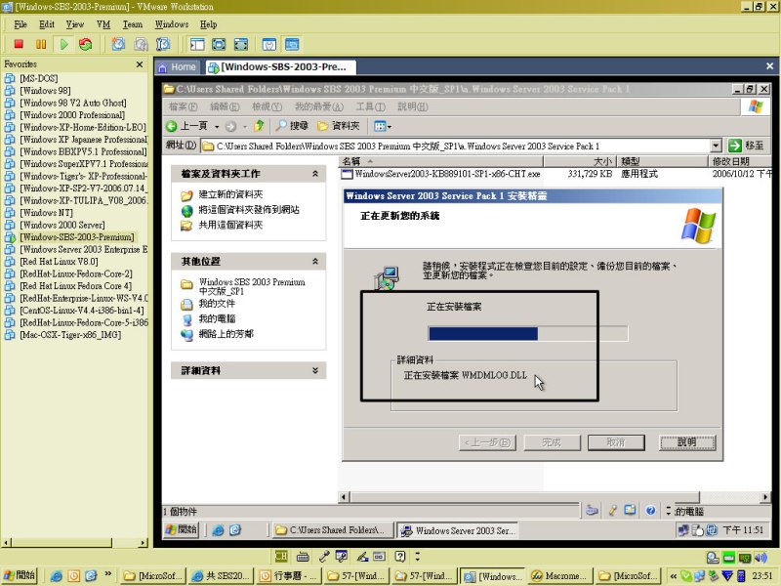Screen dimensions: 781x586
Task: Switch to full screen mode icon
Action: click(x=219, y=44)
